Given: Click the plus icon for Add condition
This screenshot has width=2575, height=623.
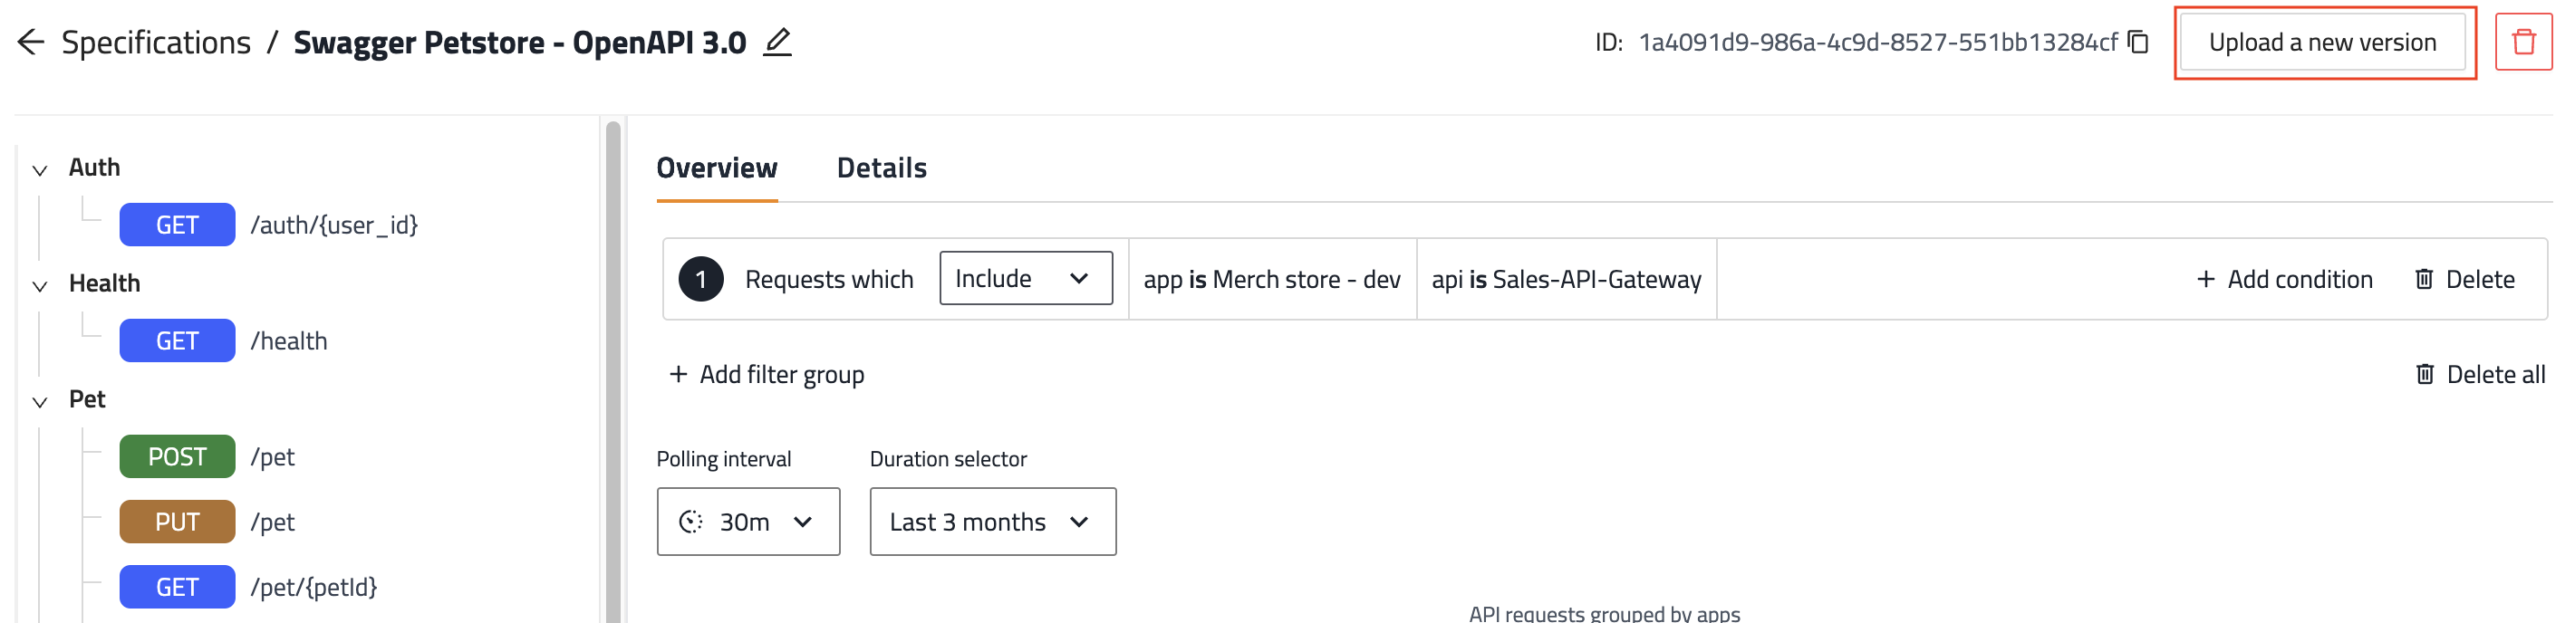Looking at the screenshot, I should point(2205,280).
